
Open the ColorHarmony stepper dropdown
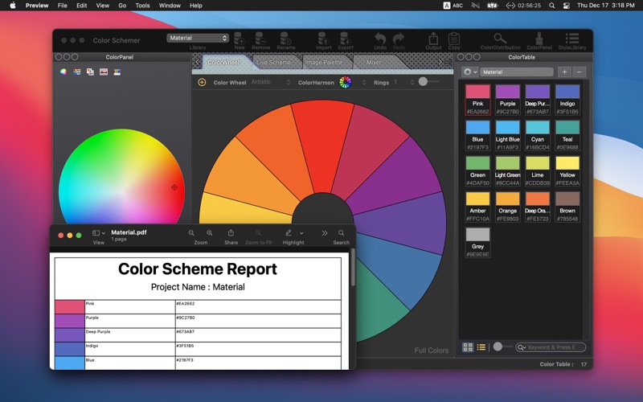click(x=364, y=83)
